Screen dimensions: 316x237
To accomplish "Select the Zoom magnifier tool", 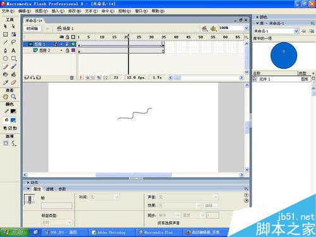I will pyautogui.click(x=13, y=97).
